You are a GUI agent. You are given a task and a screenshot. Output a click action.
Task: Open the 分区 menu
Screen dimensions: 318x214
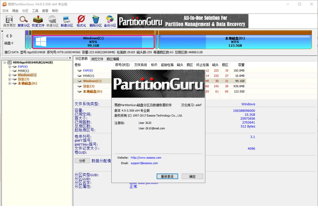point(25,11)
